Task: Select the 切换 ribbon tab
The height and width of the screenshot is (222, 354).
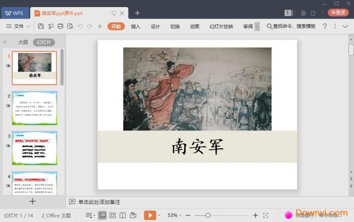Action: coord(175,26)
